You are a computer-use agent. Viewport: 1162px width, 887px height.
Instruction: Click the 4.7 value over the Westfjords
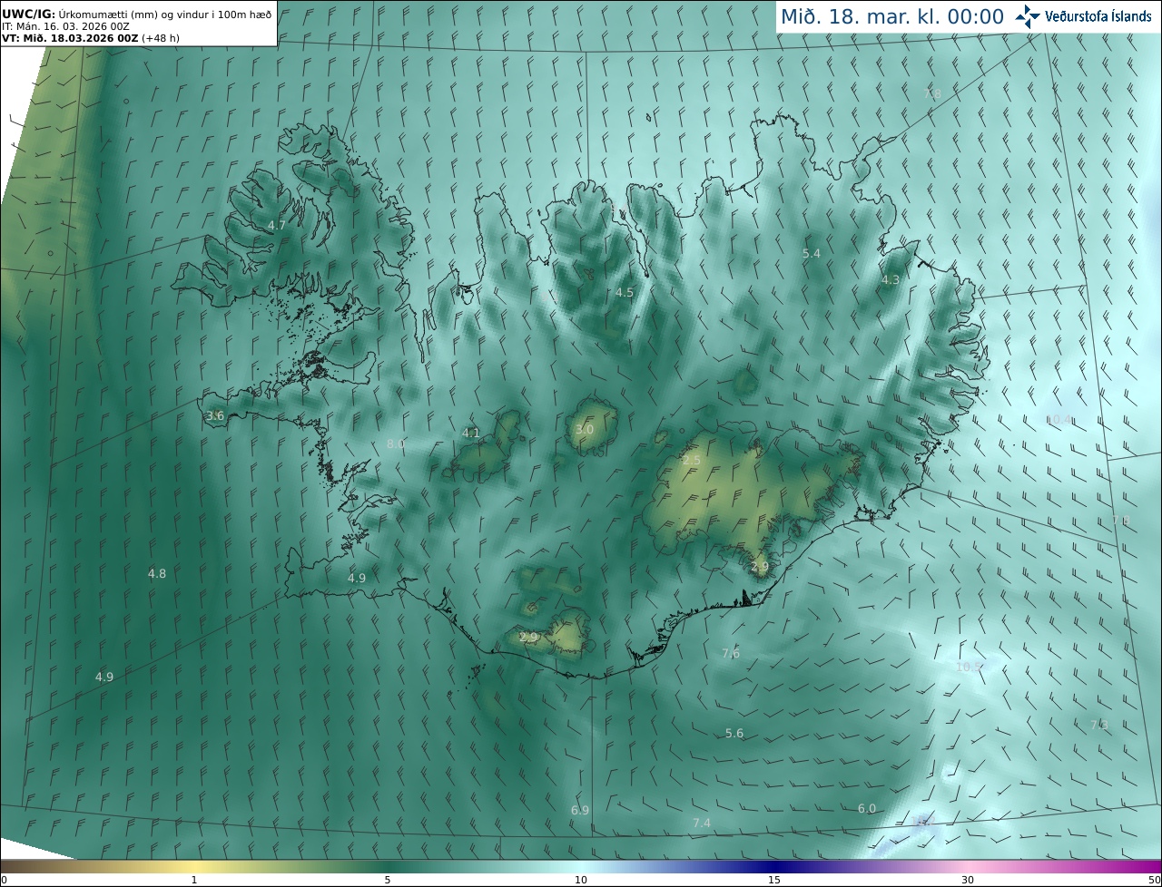[277, 225]
